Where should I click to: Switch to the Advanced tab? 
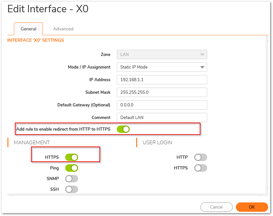[x=63, y=29]
